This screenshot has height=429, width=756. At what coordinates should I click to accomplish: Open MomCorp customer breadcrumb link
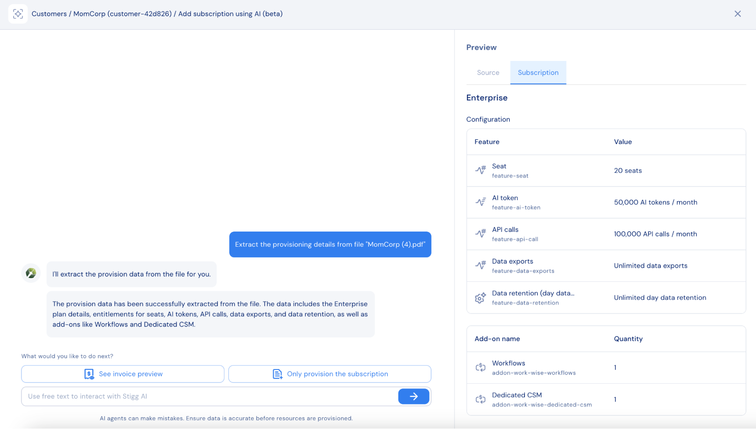pyautogui.click(x=122, y=14)
